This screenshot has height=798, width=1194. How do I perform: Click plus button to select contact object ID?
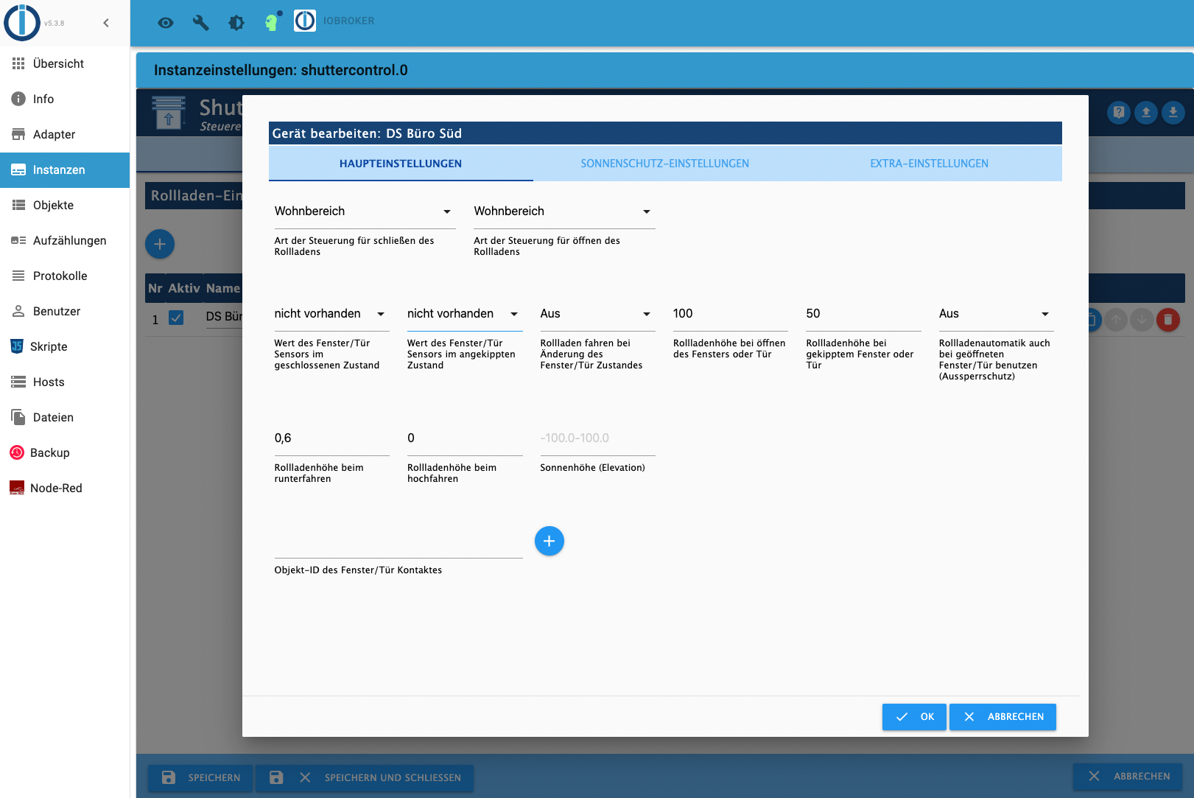pos(549,542)
